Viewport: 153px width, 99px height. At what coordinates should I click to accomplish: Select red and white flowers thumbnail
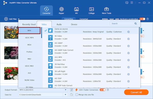coord(11,73)
